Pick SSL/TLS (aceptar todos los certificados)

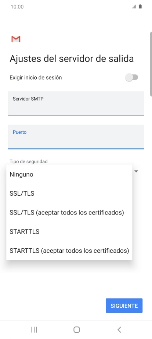[69, 213]
